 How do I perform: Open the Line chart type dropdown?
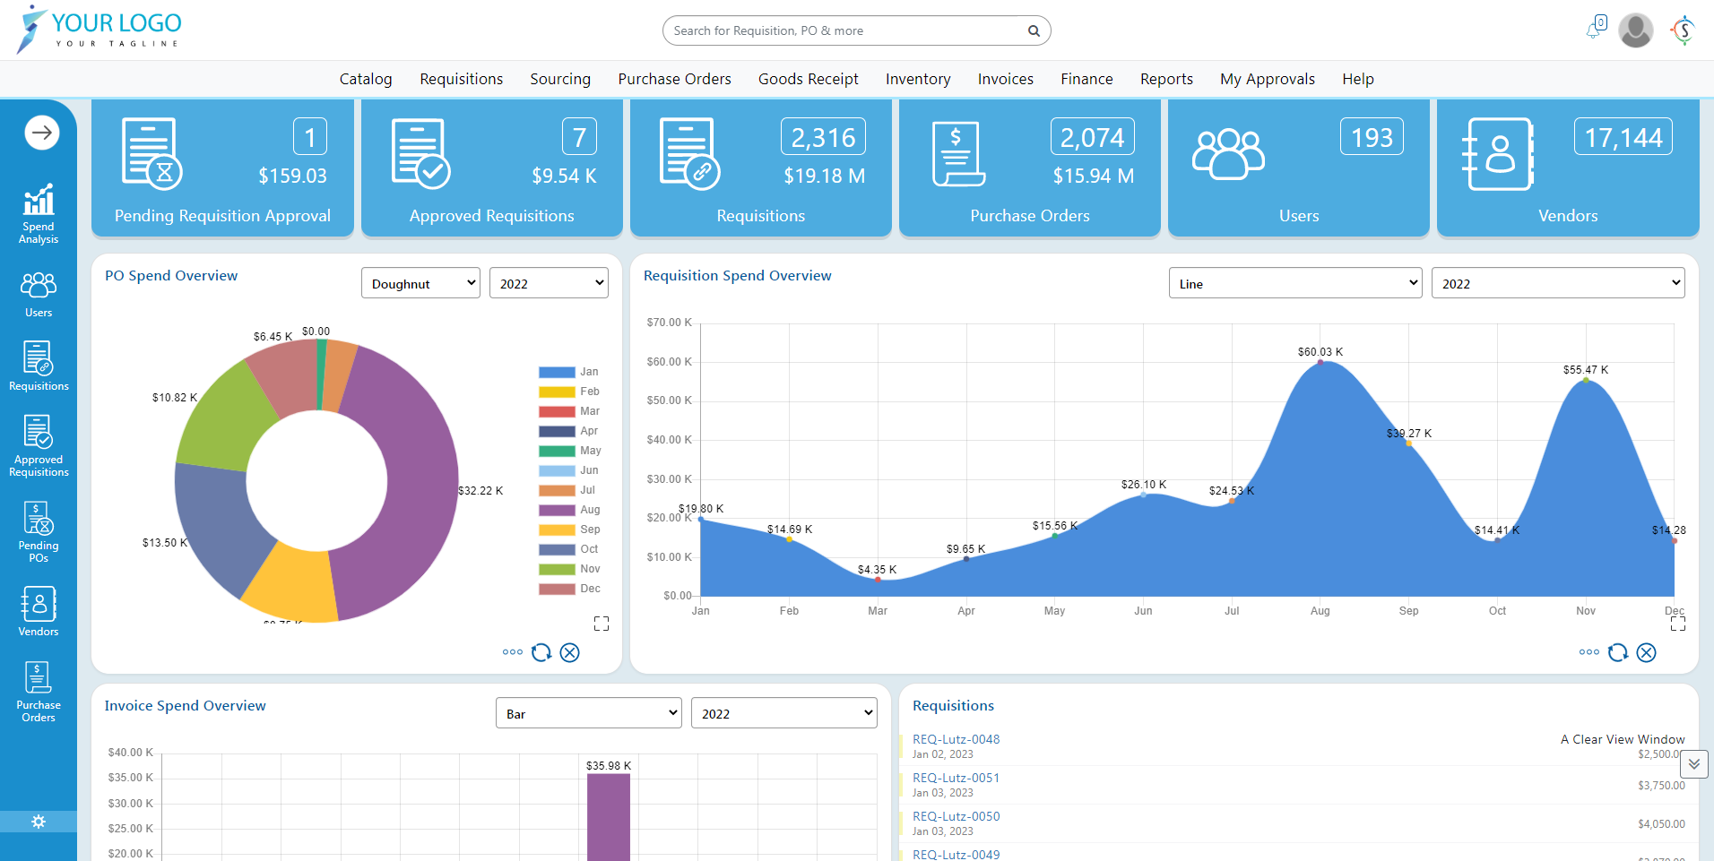[x=1294, y=283]
